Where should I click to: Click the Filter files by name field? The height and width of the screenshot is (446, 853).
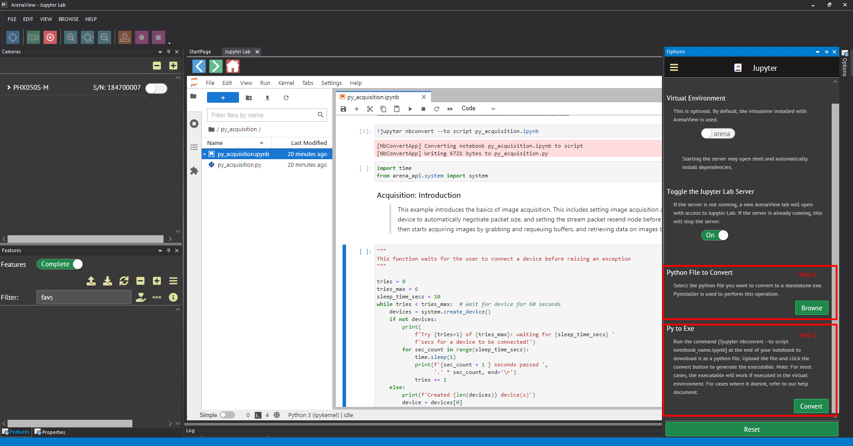click(262, 115)
